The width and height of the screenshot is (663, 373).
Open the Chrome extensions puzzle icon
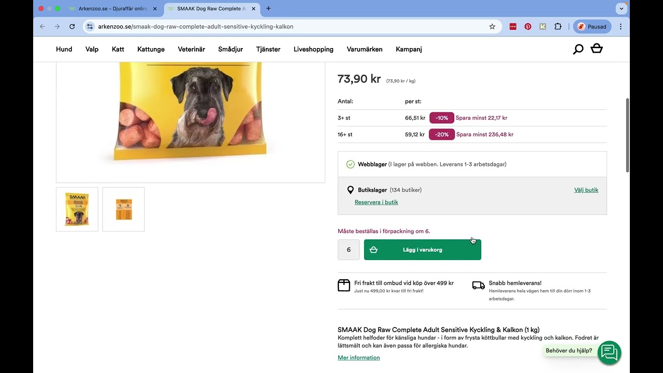point(558,26)
